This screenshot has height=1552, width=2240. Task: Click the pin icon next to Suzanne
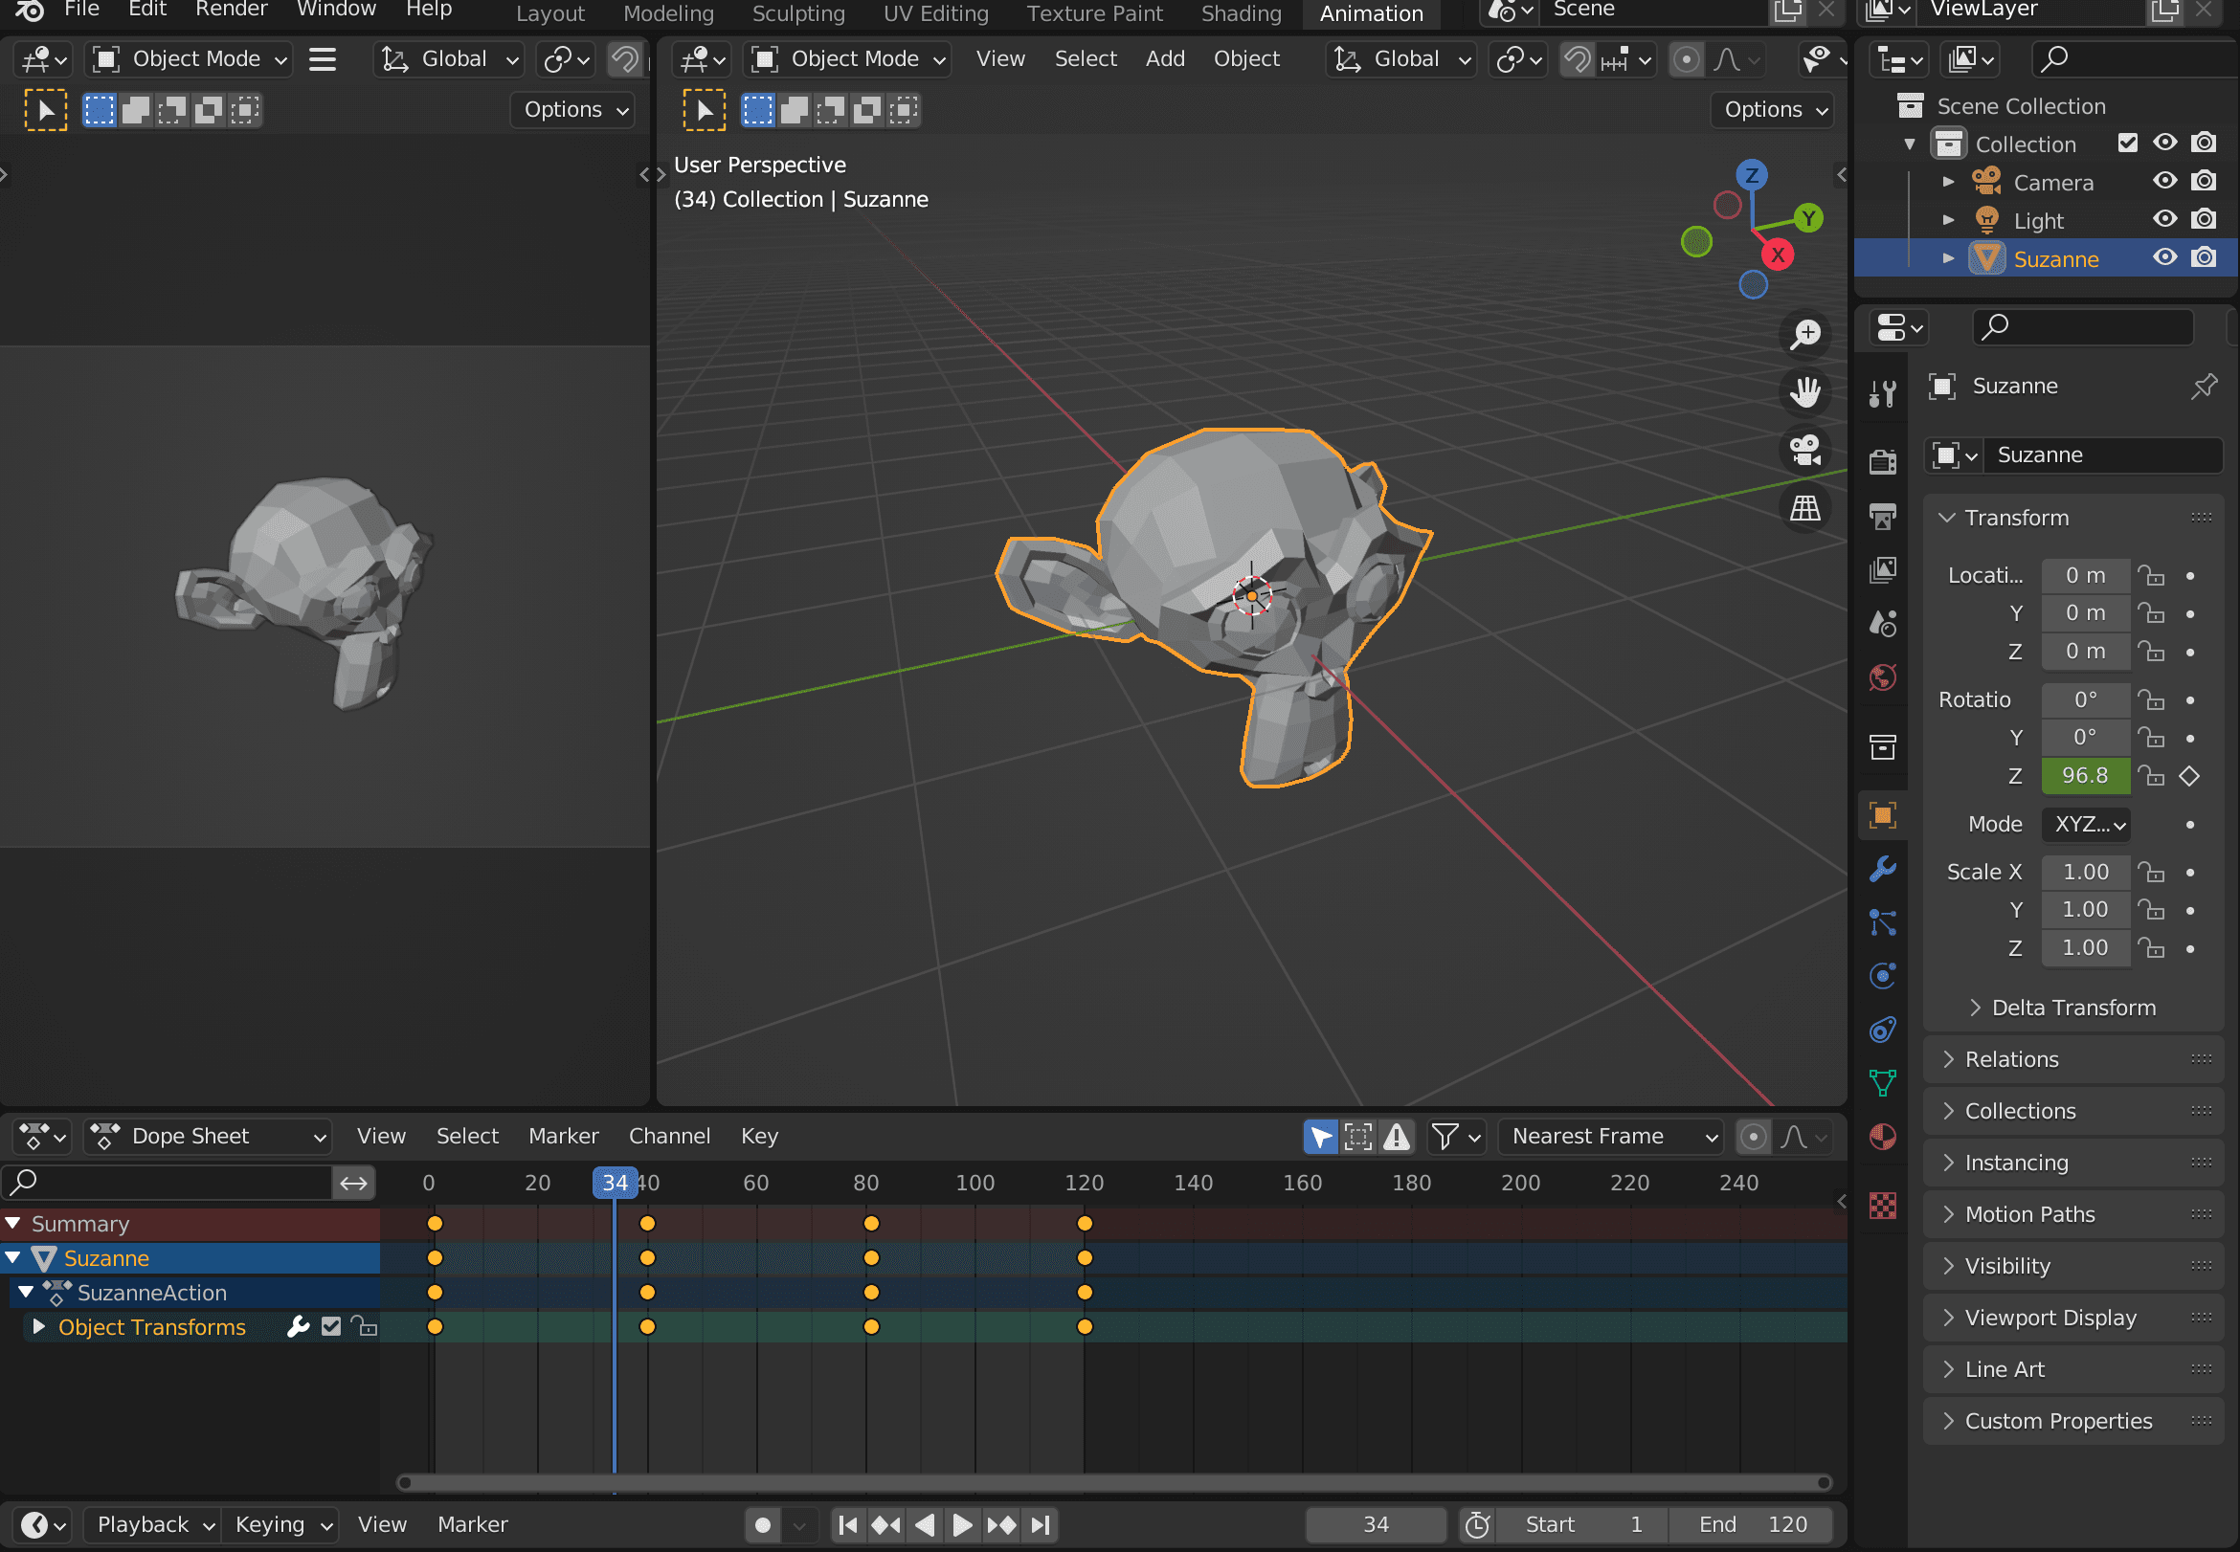pyautogui.click(x=2203, y=386)
